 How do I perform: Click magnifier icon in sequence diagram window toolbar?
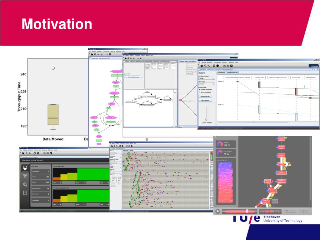(205, 66)
